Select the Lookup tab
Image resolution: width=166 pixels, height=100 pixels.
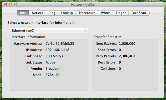coord(67,13)
